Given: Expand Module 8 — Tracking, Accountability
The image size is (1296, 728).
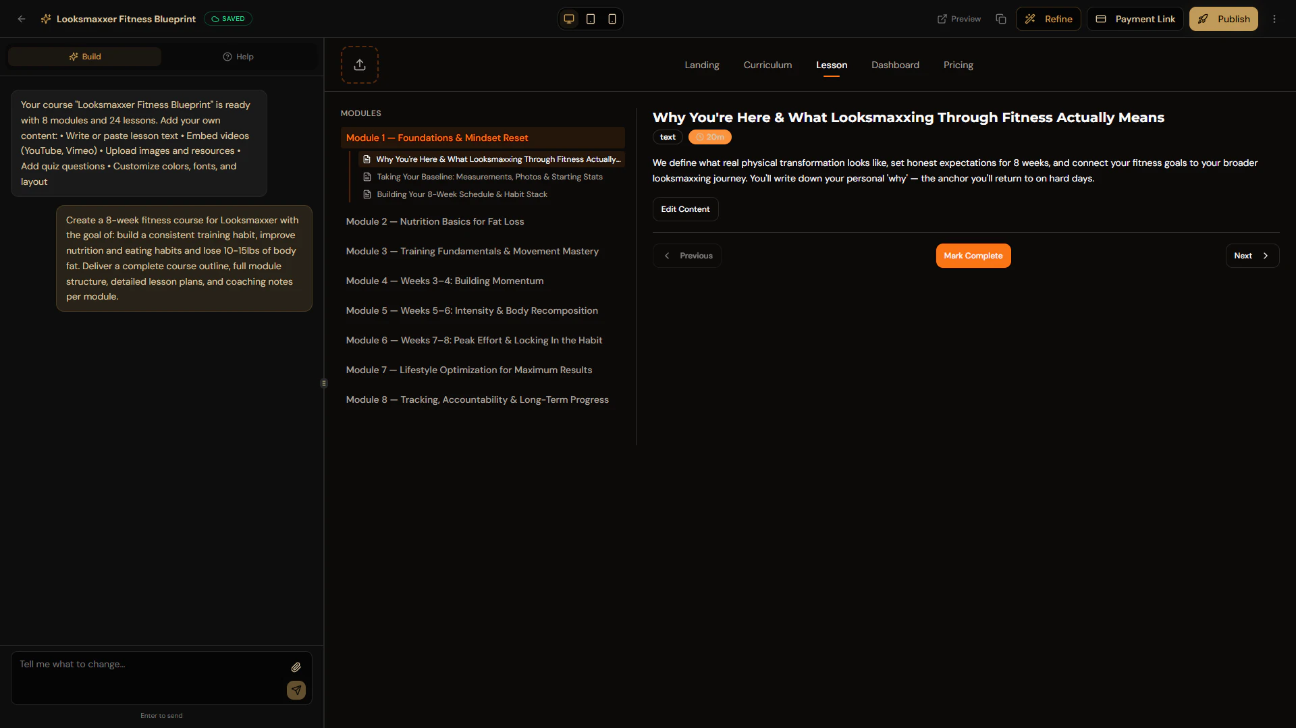Looking at the screenshot, I should tap(483, 399).
